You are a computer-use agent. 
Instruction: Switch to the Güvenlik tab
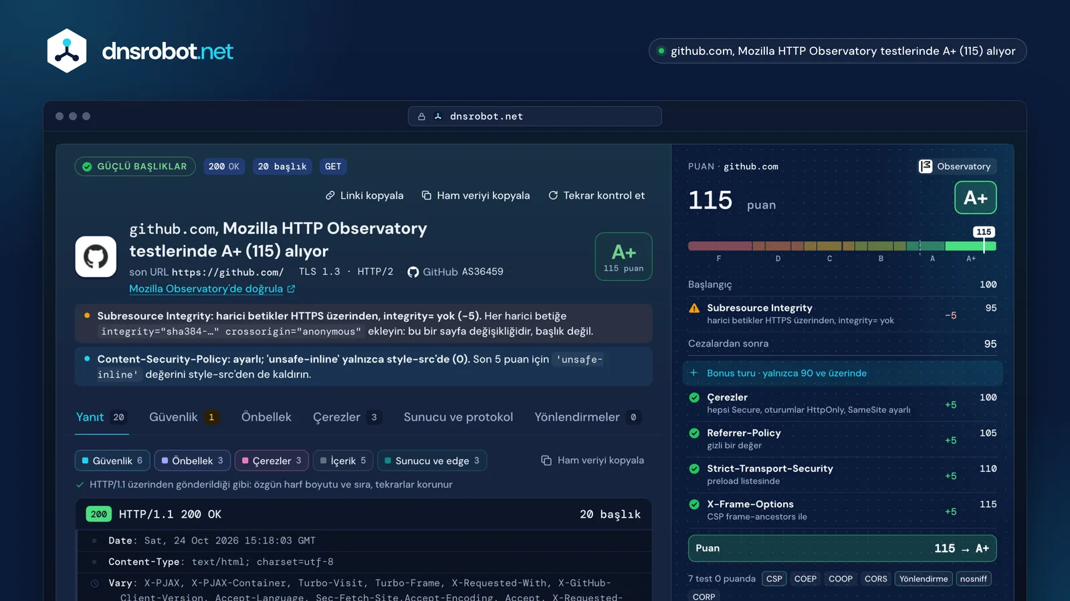pos(184,417)
